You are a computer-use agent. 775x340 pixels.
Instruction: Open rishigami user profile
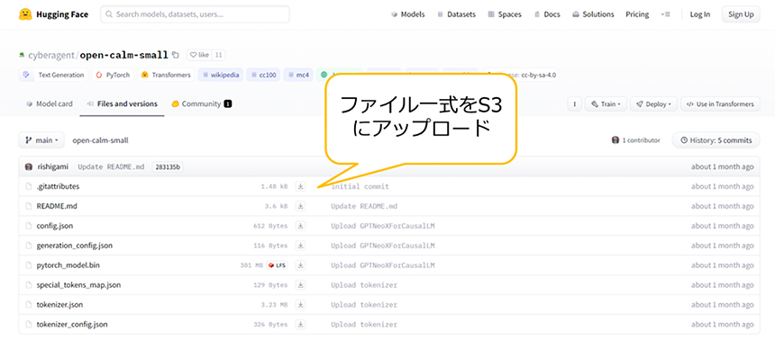pyautogui.click(x=52, y=166)
